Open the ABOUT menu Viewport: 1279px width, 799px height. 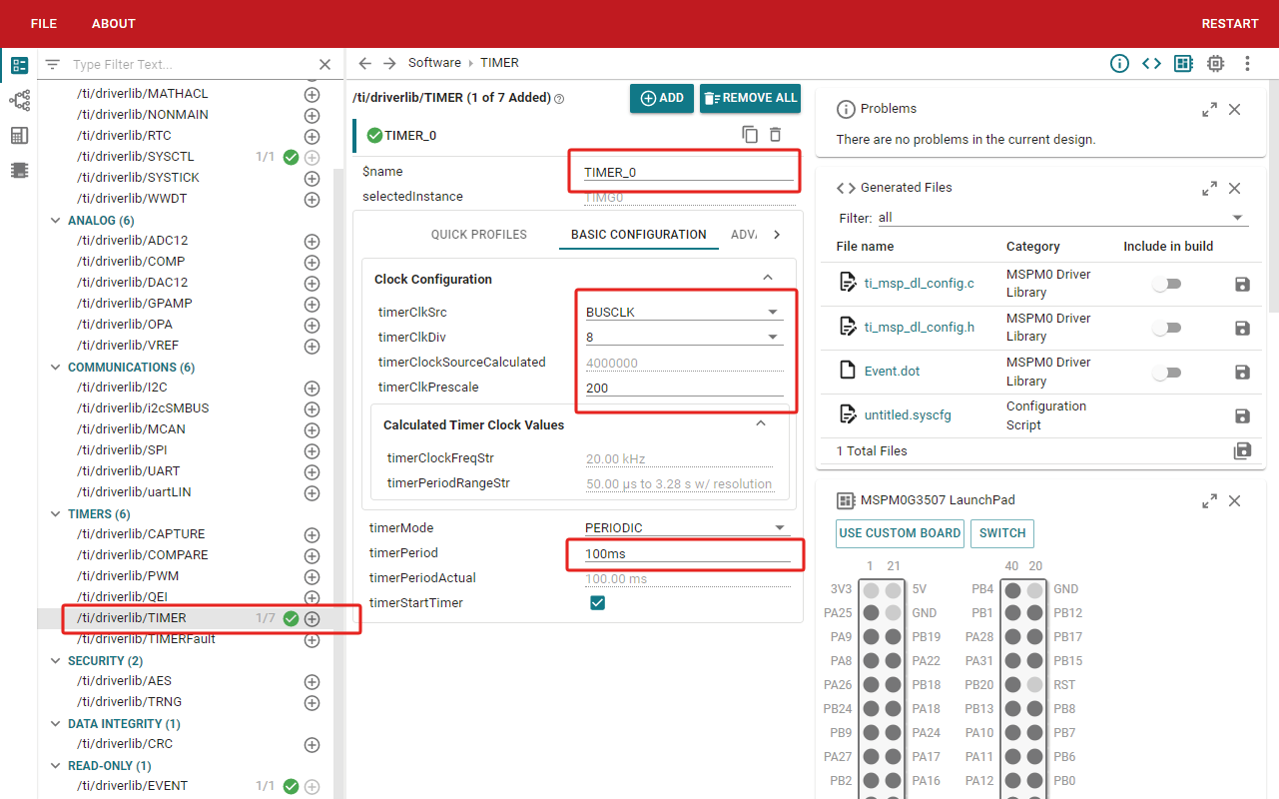click(x=114, y=24)
